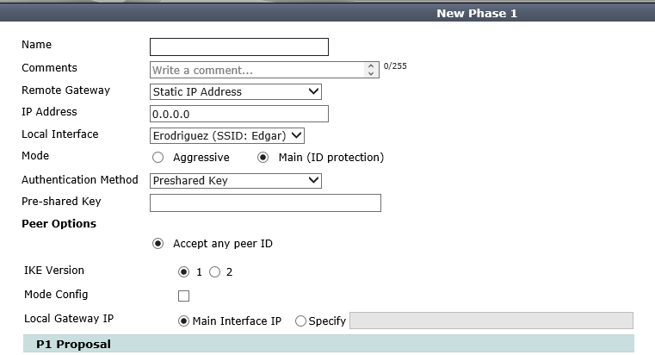Select Main Interface IP radio button
This screenshot has width=655, height=355.
click(x=183, y=321)
